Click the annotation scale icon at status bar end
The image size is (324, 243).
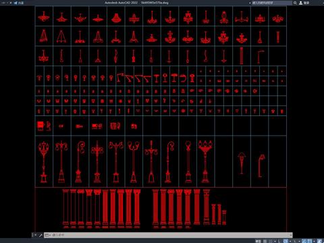tap(319, 241)
